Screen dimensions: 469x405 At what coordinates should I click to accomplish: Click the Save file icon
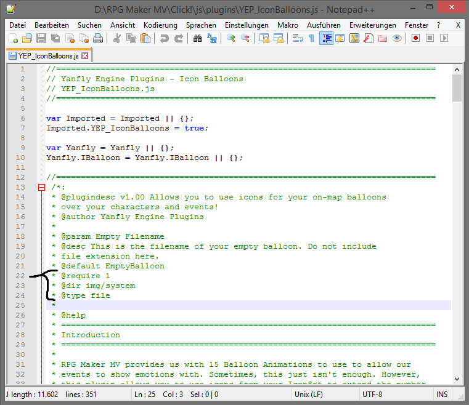(x=41, y=38)
